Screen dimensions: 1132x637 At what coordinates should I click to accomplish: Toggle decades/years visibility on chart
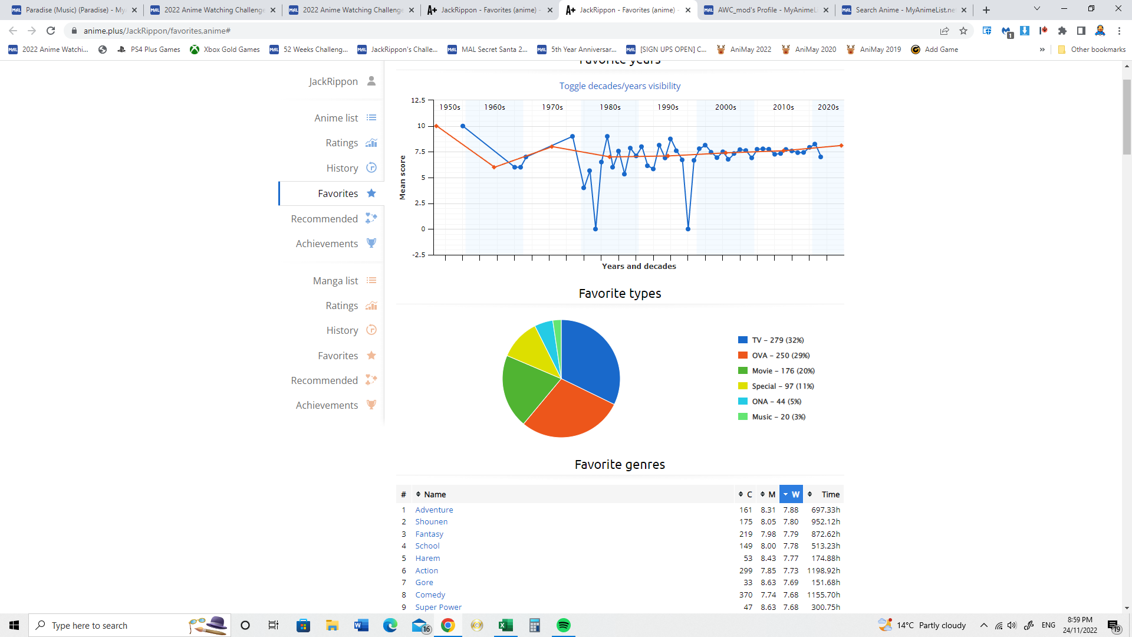click(620, 86)
